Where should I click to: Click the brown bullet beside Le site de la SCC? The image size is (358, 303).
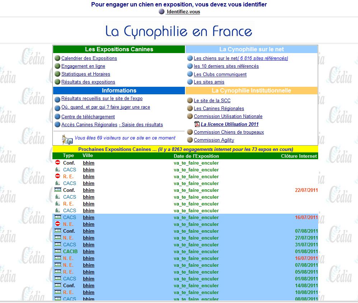[x=190, y=100]
